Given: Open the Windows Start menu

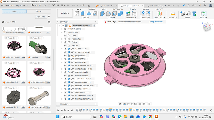Looking at the screenshot, I should (x=58, y=117).
